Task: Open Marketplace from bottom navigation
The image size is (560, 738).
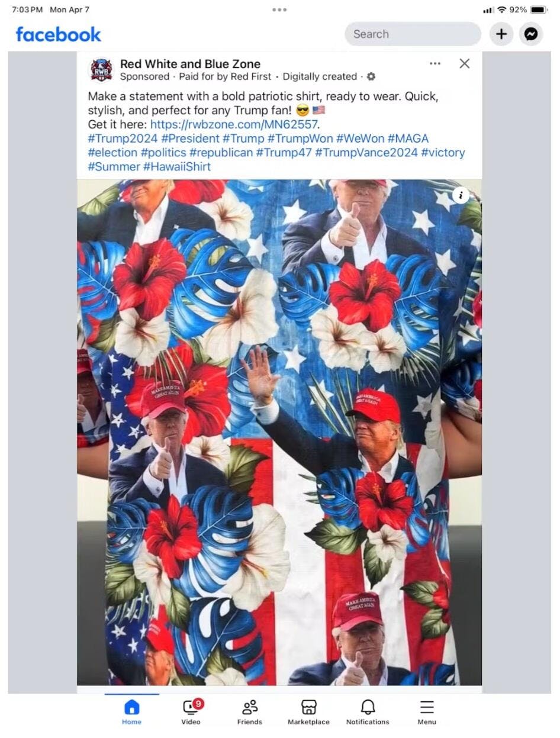Action: click(x=308, y=712)
